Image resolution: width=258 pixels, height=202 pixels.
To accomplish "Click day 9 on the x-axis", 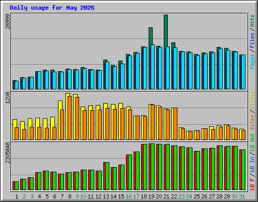I will click(77, 196).
